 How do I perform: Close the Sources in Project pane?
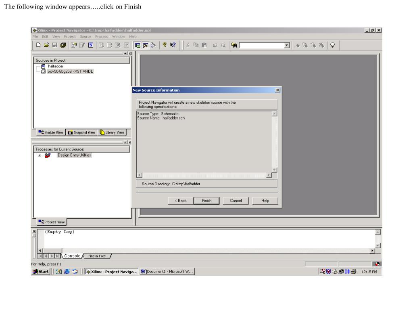[130, 54]
